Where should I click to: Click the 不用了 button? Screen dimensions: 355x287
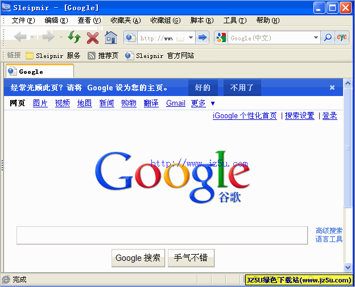click(242, 88)
